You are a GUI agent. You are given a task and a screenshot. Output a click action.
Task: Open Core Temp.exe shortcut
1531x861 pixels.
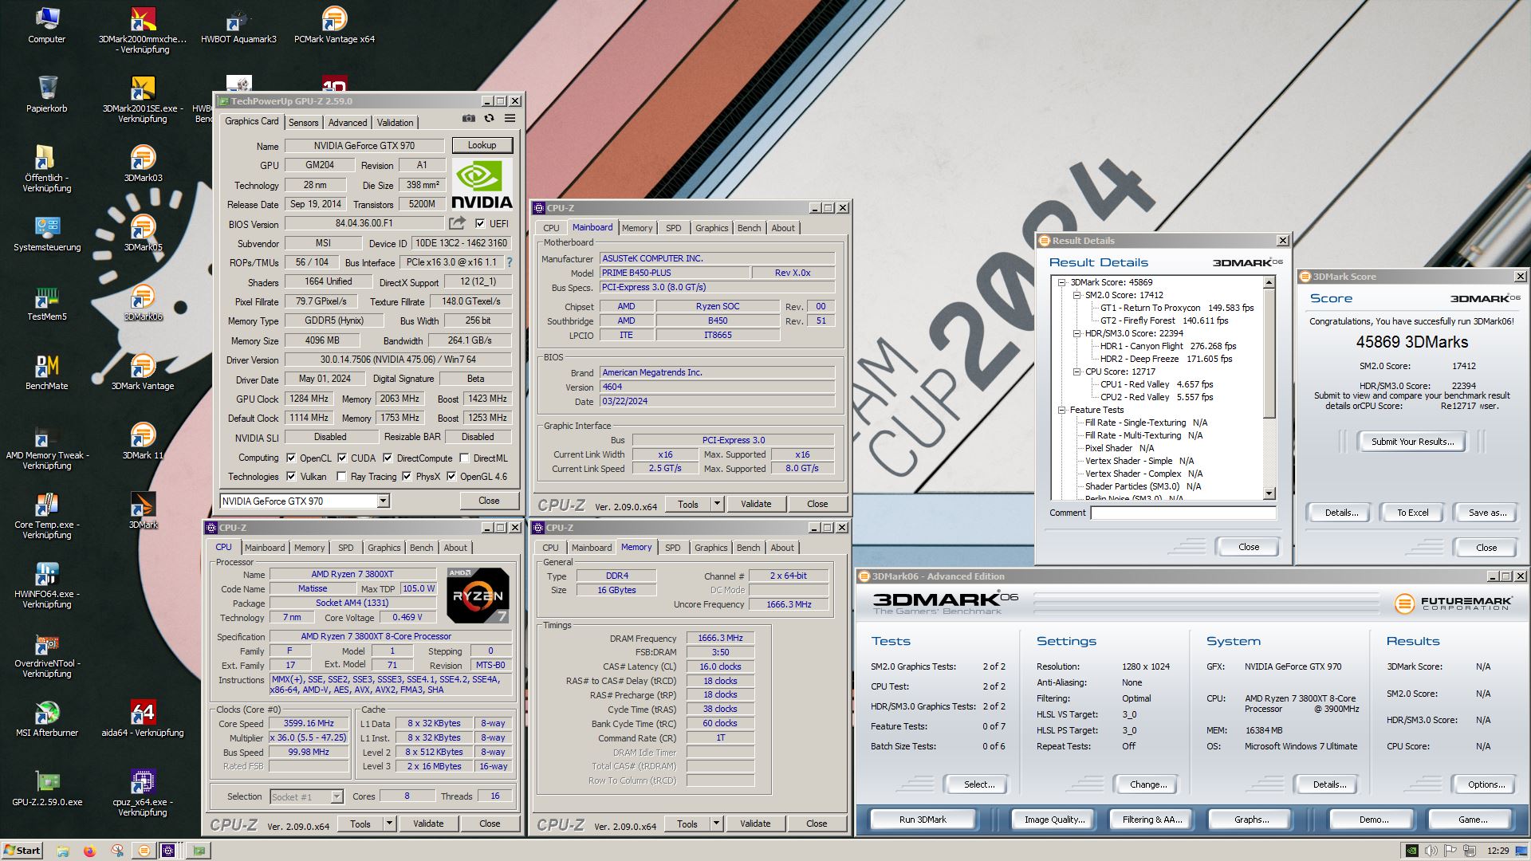pos(46,516)
